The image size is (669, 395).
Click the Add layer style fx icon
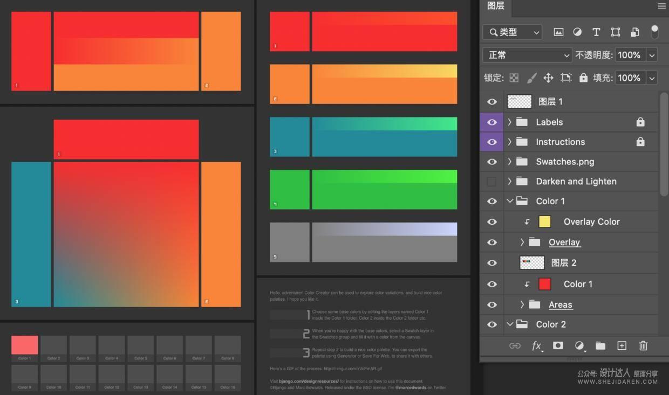[x=537, y=345]
